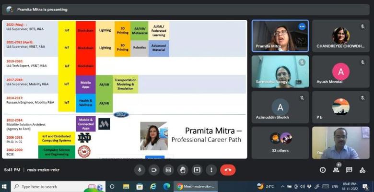This screenshot has width=374, height=192.
Task: Open the chat with everyone panel
Action: pos(349,170)
